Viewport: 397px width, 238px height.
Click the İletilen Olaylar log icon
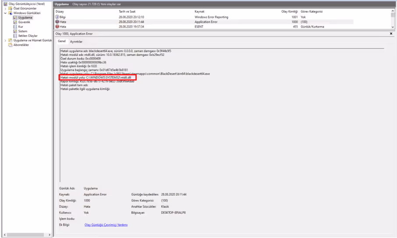click(15, 36)
